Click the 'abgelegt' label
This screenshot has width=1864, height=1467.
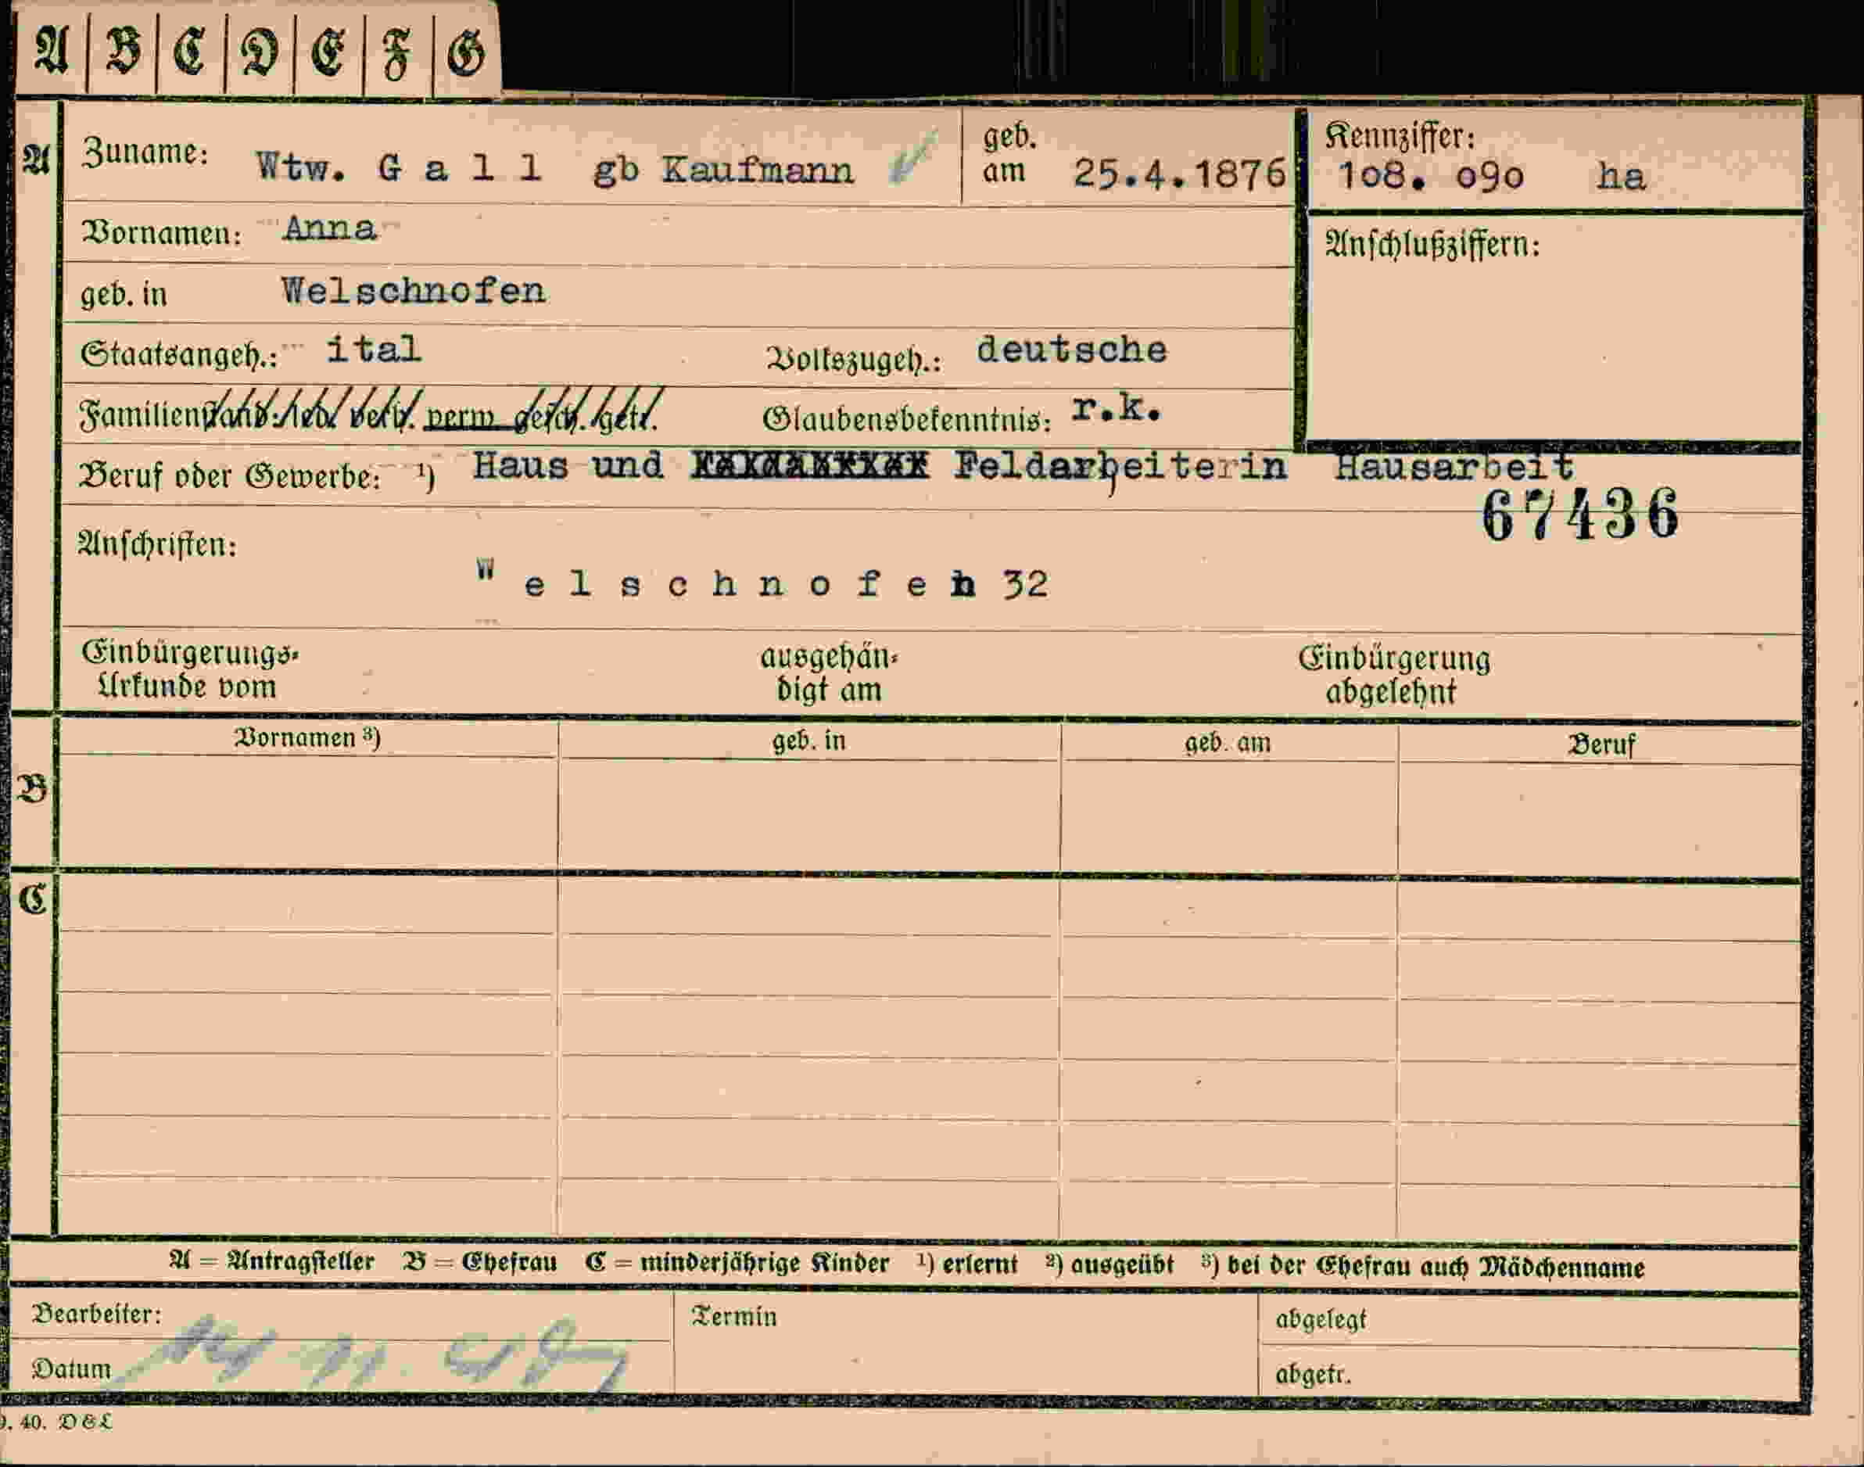(x=1321, y=1319)
